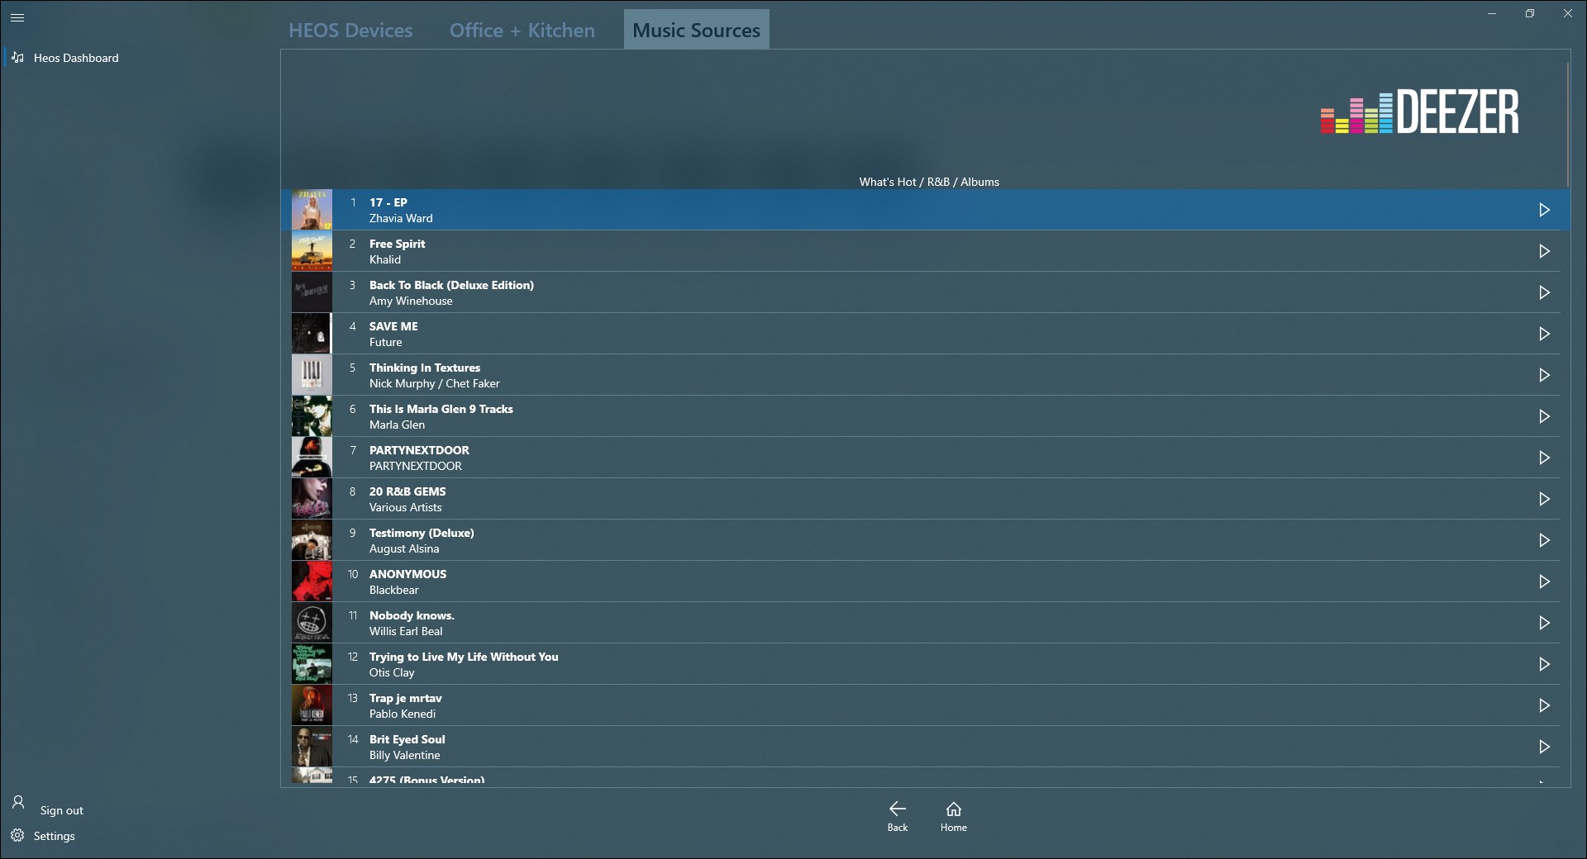Play This Is Marla Glen 9 Tracks
The width and height of the screenshot is (1587, 859).
1544,416
